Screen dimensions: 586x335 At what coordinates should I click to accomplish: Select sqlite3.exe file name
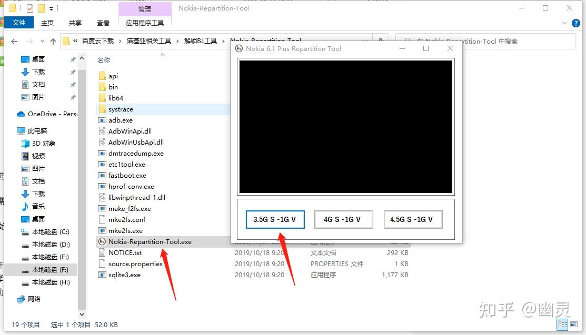click(124, 275)
